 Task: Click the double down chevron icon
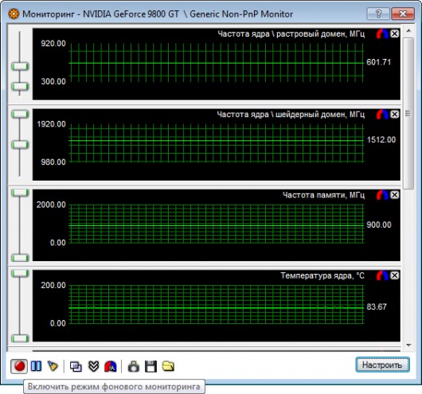click(x=93, y=366)
